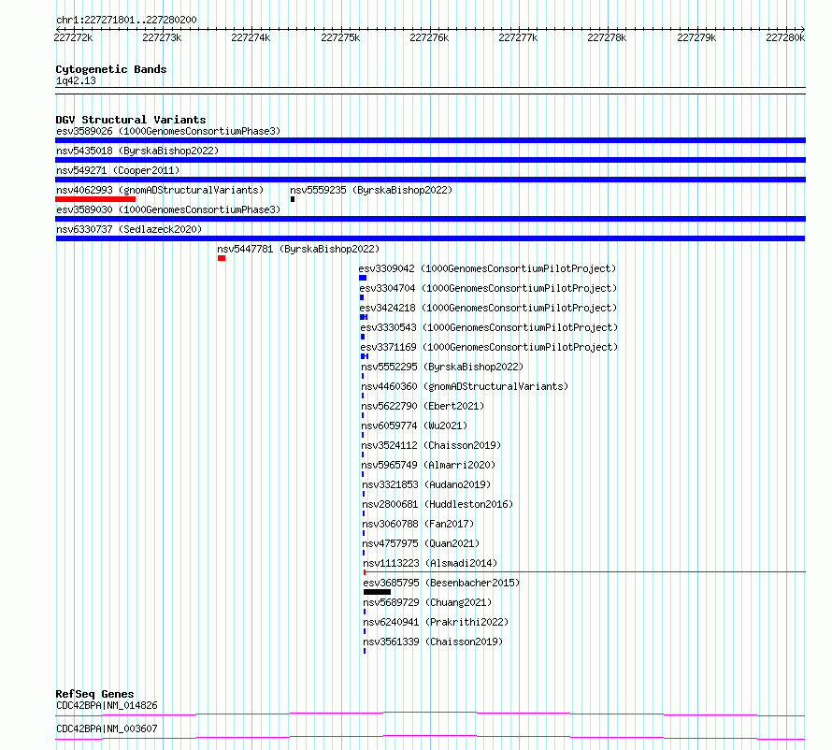Open the esv3309042 pilot project variant
The image size is (832, 750).
[487, 268]
